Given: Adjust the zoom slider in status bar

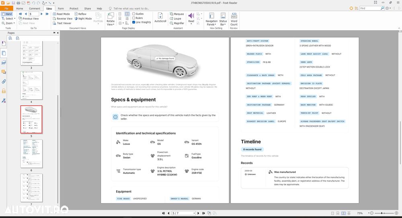Looking at the screenshot, I should click(382, 213).
